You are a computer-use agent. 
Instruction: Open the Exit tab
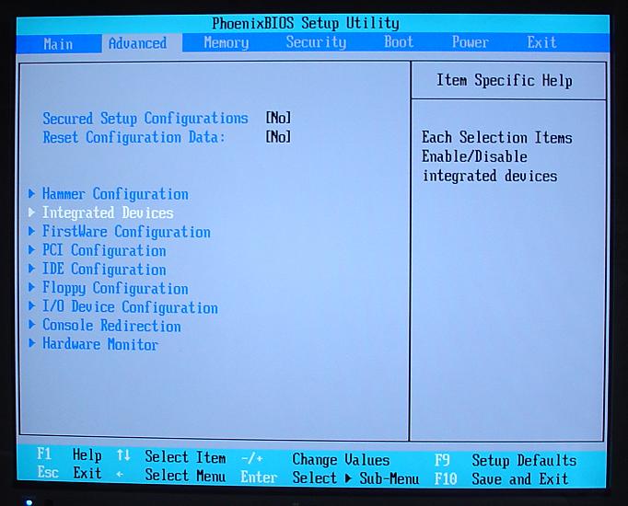click(541, 42)
